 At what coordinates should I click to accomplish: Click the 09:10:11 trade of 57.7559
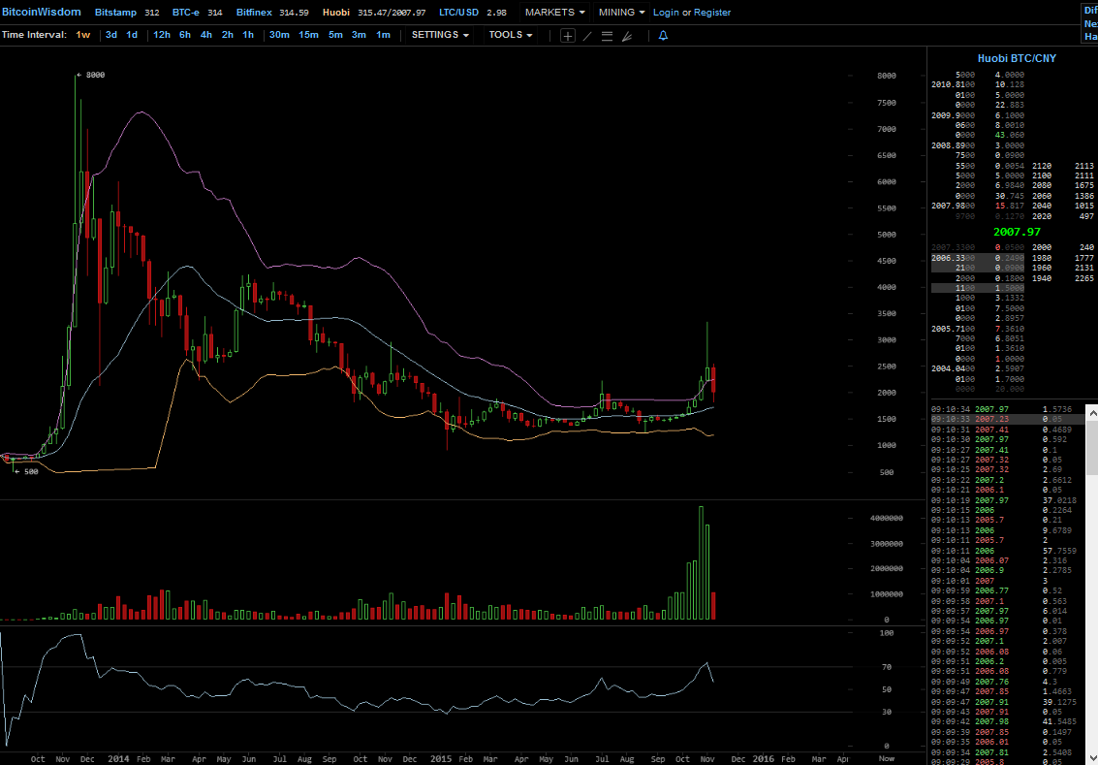1007,551
